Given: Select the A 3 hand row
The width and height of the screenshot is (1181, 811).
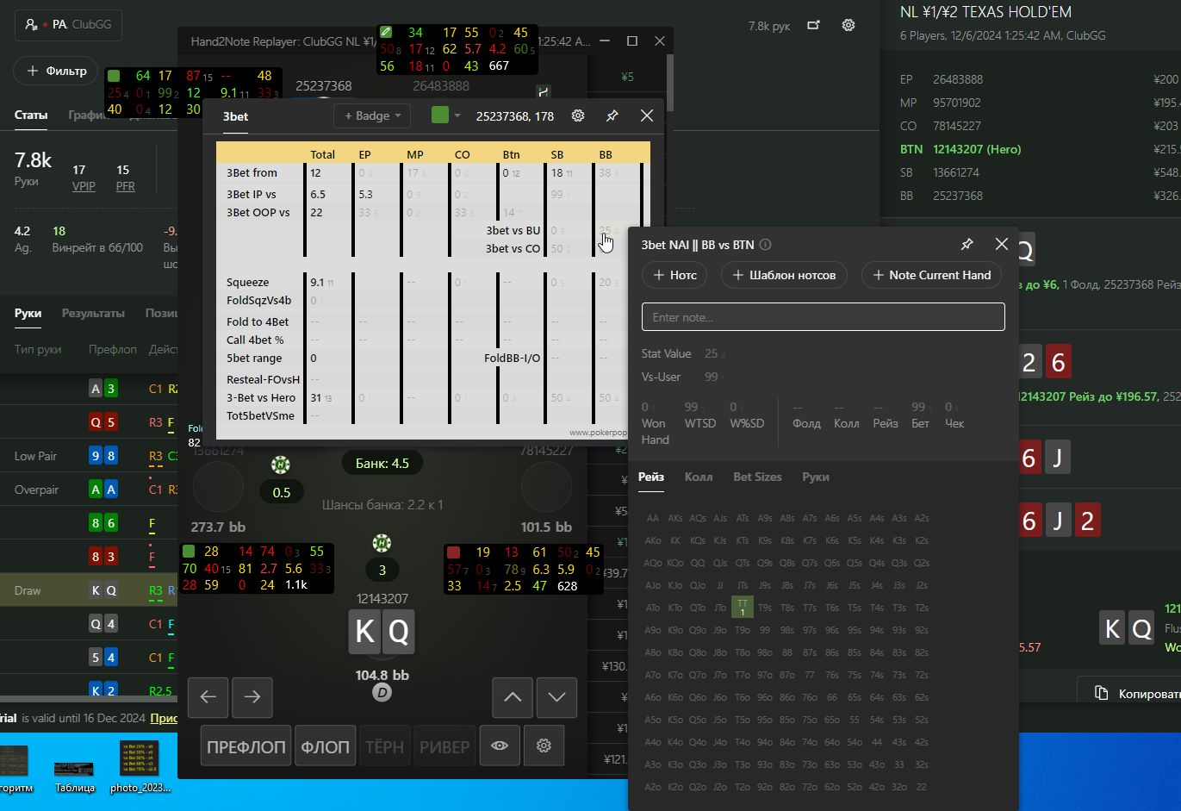Looking at the screenshot, I should pos(89,389).
